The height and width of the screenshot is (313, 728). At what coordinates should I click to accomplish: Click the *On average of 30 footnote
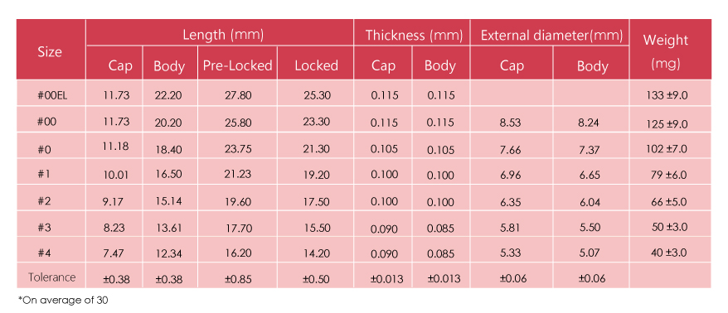point(63,301)
